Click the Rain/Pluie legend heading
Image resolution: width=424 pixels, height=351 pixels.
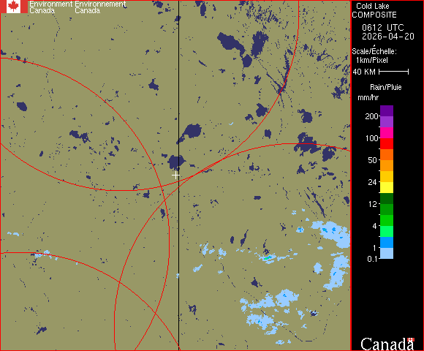385,87
